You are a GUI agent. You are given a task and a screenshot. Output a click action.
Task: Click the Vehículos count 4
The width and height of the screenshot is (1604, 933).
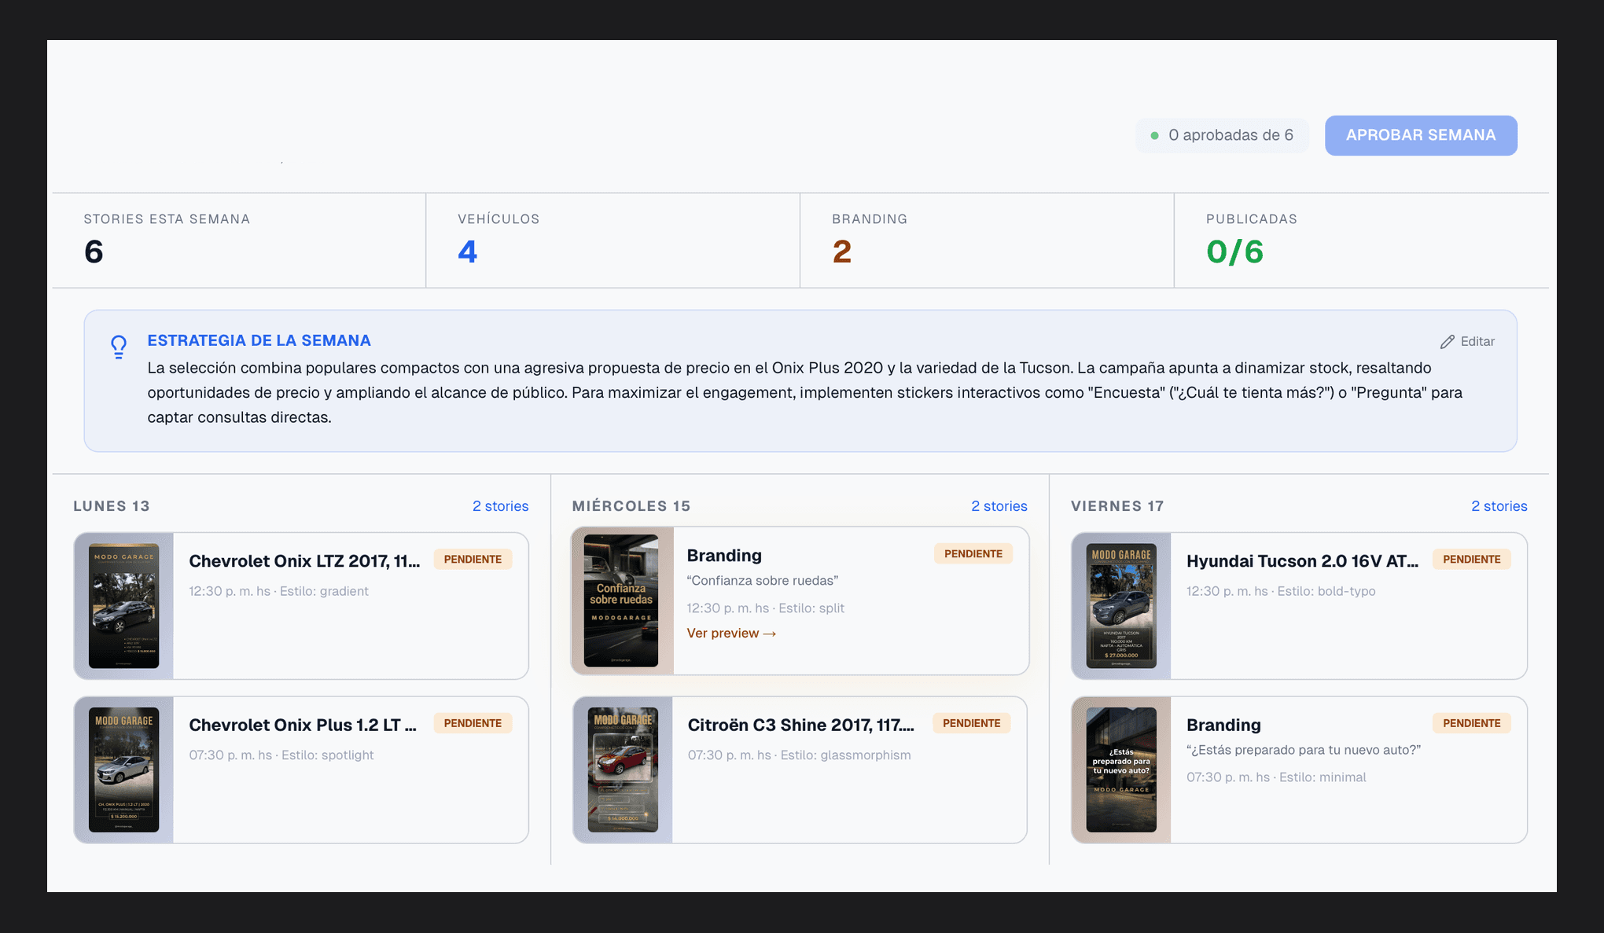467,252
